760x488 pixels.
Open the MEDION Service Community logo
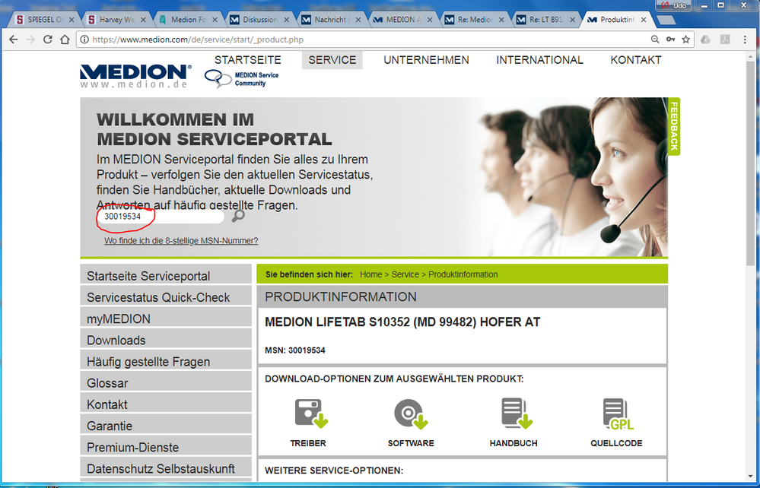pos(241,79)
